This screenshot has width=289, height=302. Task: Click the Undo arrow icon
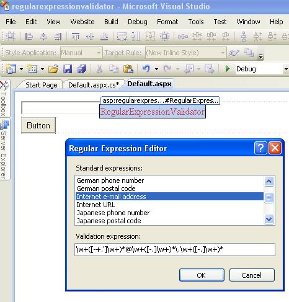146,68
